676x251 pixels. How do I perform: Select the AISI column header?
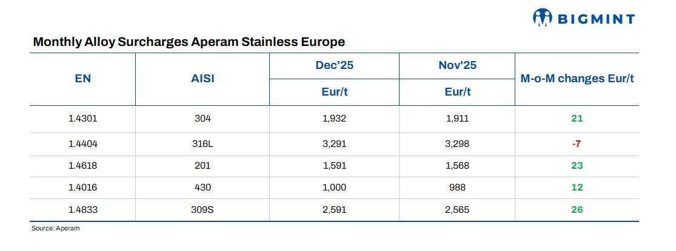[x=202, y=79]
